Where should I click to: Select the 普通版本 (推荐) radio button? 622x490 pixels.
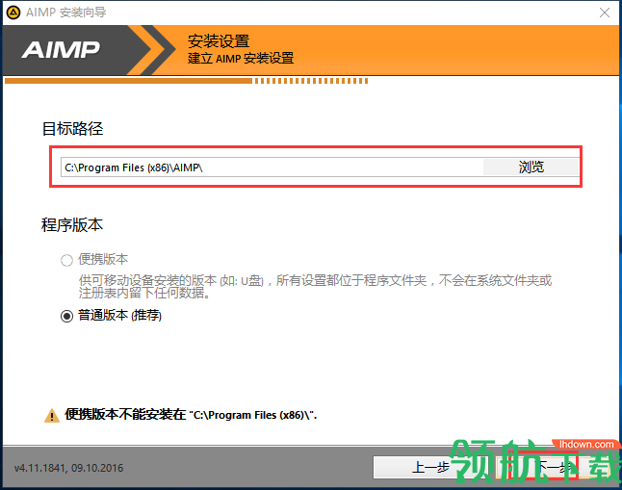(66, 316)
